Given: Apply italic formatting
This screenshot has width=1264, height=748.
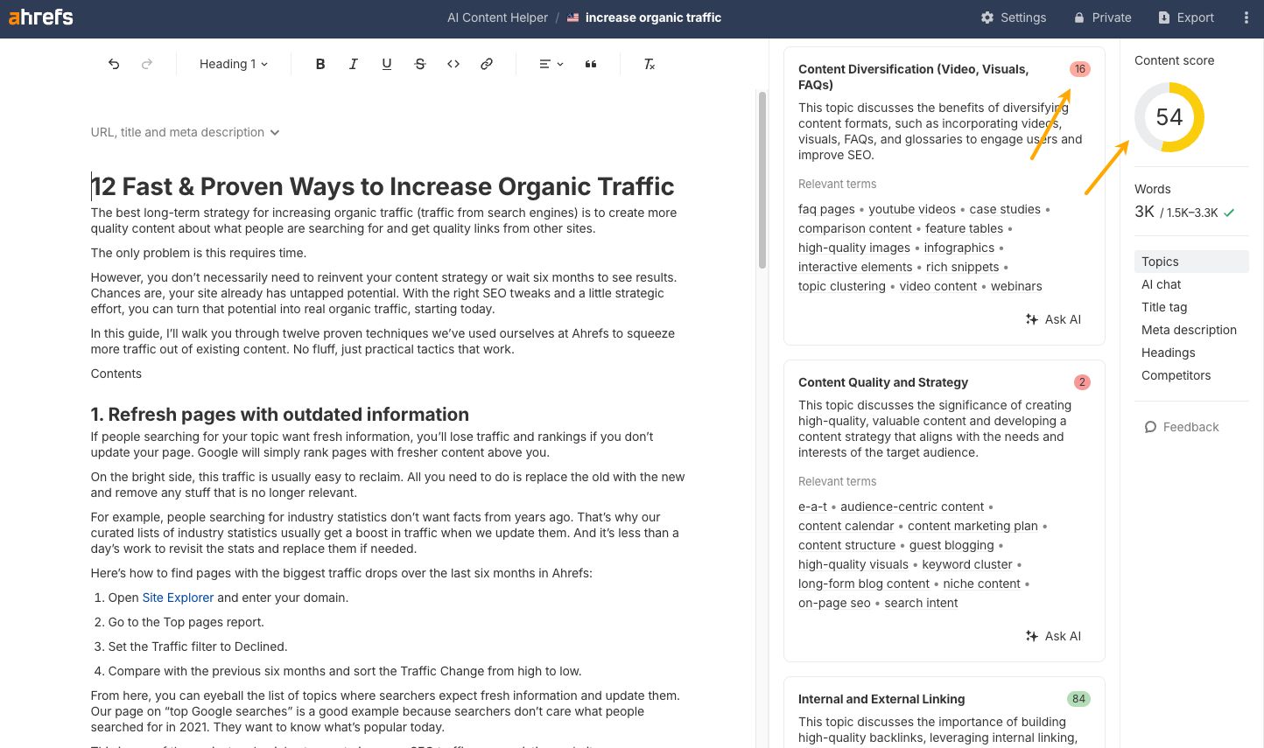Looking at the screenshot, I should pyautogui.click(x=353, y=63).
